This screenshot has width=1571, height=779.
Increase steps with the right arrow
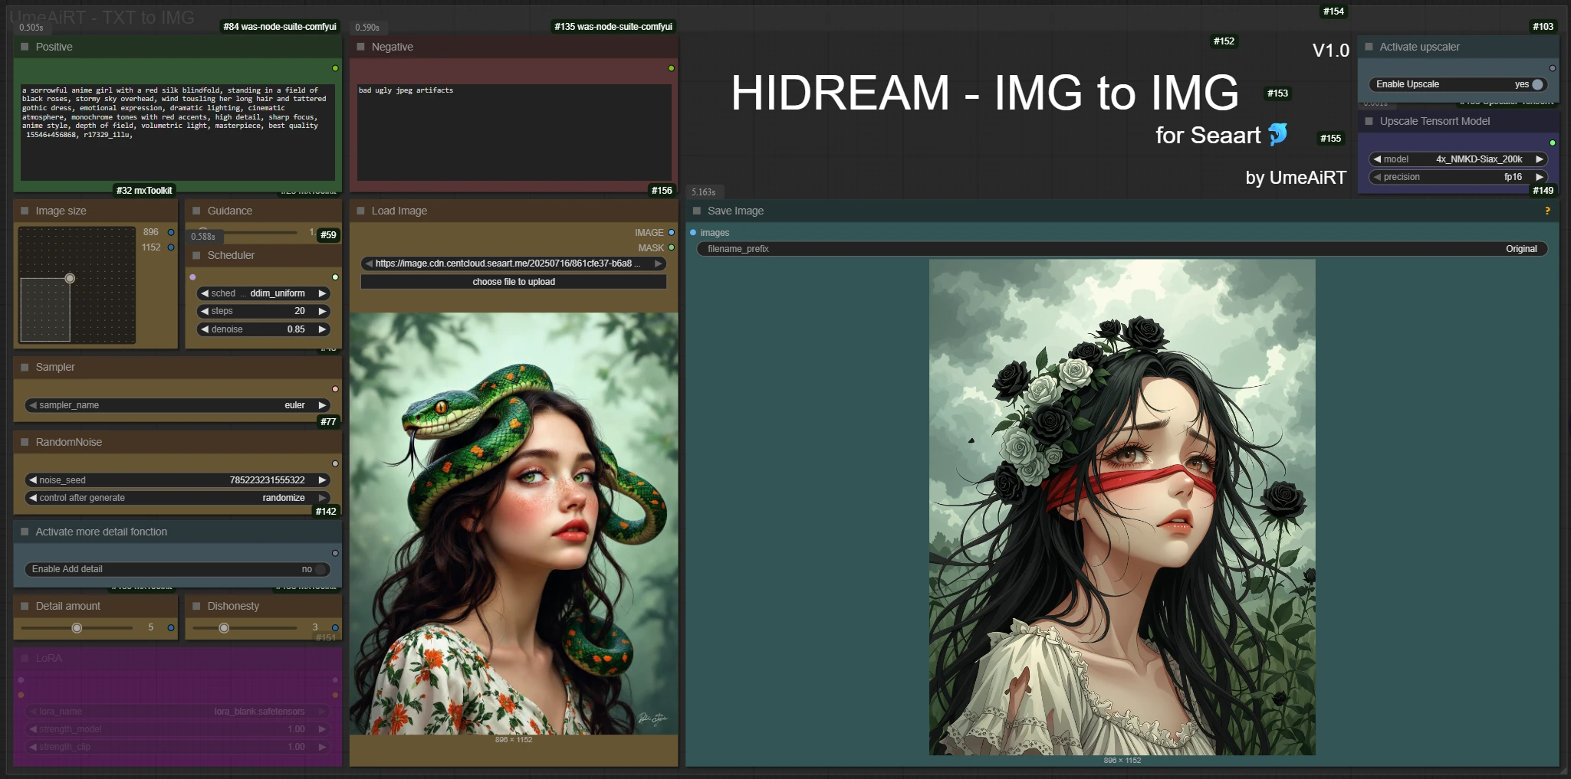(x=323, y=311)
